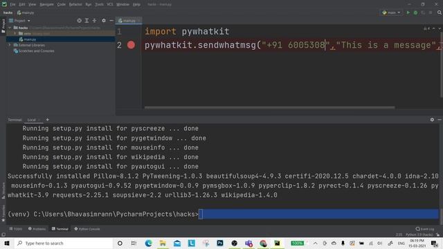The width and height of the screenshot is (443, 249).
Task: Remove breakpoint on line 2
Action: pyautogui.click(x=131, y=45)
